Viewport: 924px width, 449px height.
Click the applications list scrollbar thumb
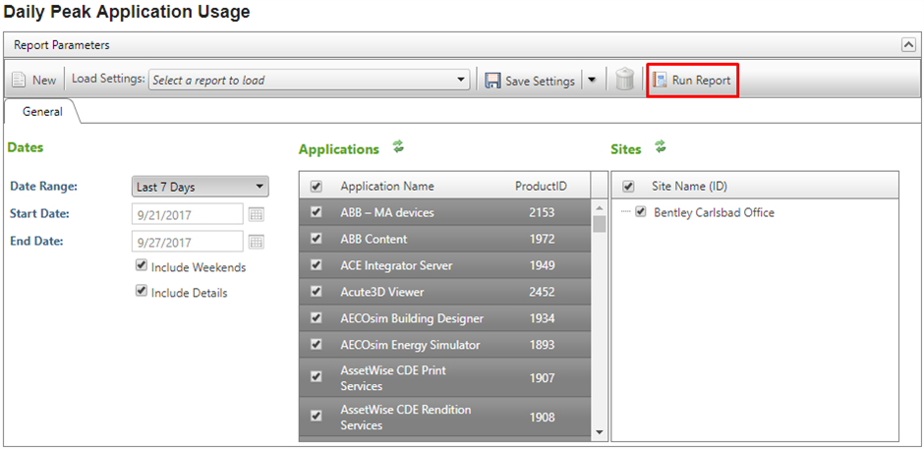(600, 224)
